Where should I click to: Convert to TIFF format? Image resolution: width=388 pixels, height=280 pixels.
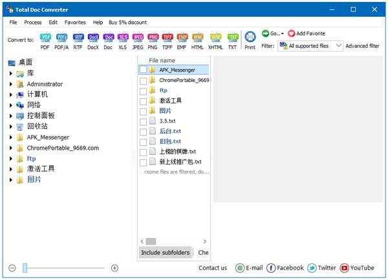167,41
